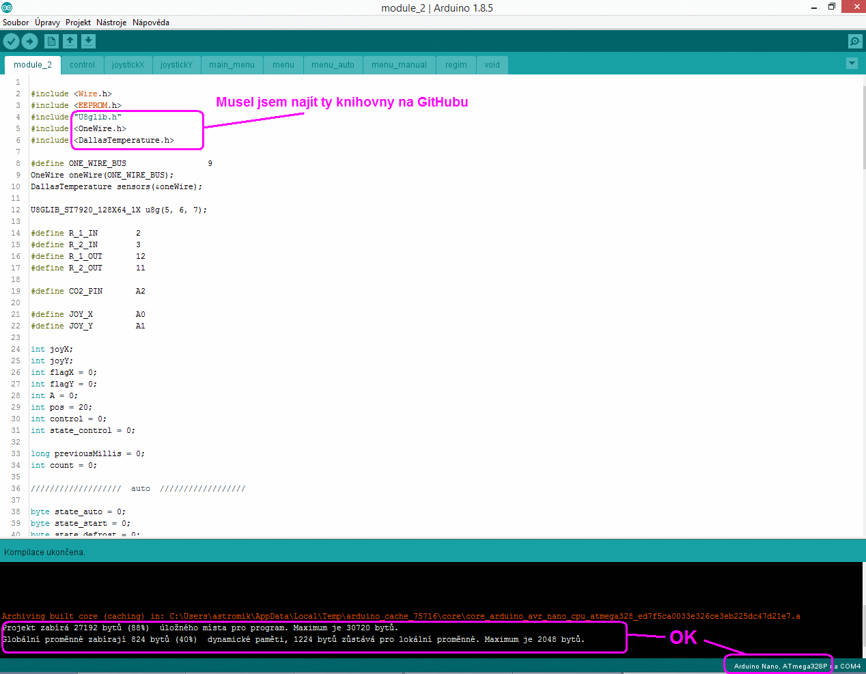Click the board info Arduino Nano status
The image size is (866, 674).
pyautogui.click(x=780, y=666)
